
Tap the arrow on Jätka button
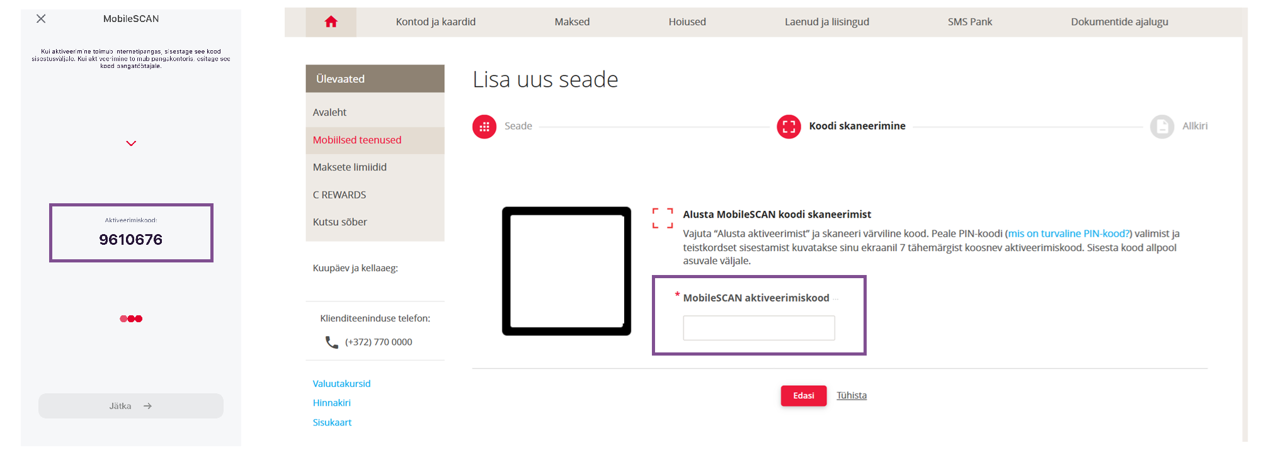pyautogui.click(x=147, y=406)
